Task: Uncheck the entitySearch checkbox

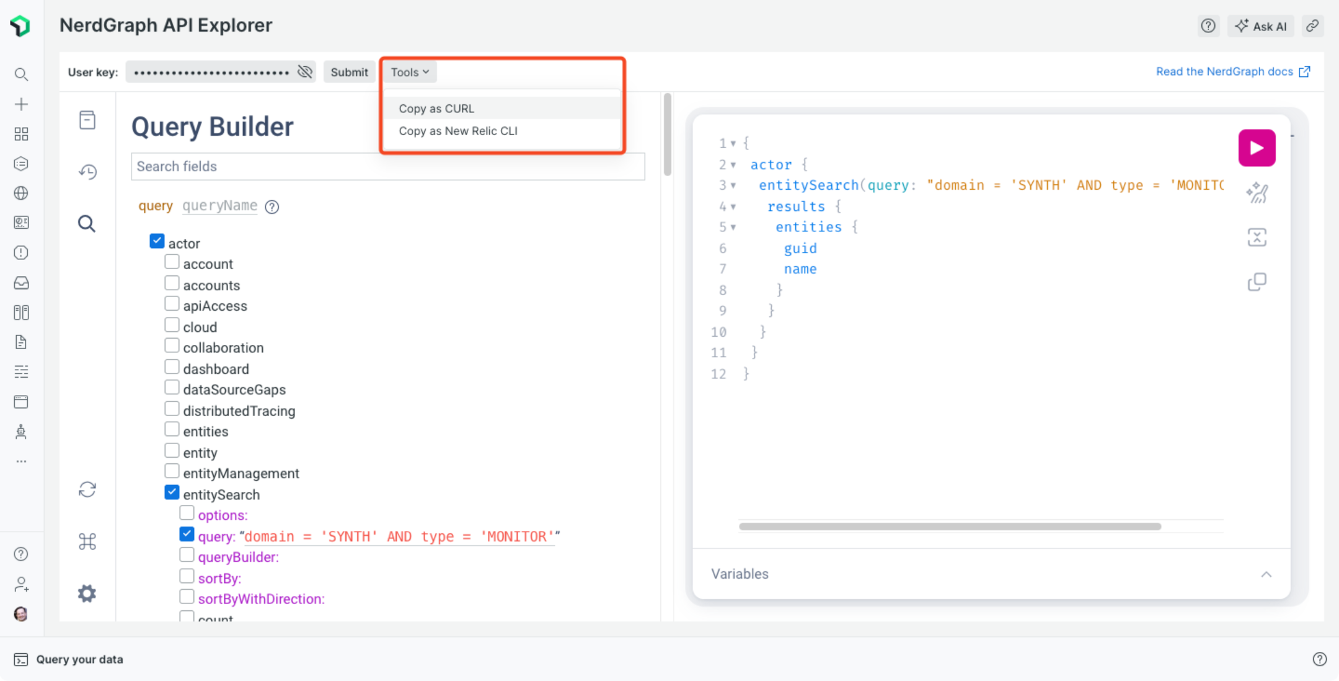Action: pos(172,492)
